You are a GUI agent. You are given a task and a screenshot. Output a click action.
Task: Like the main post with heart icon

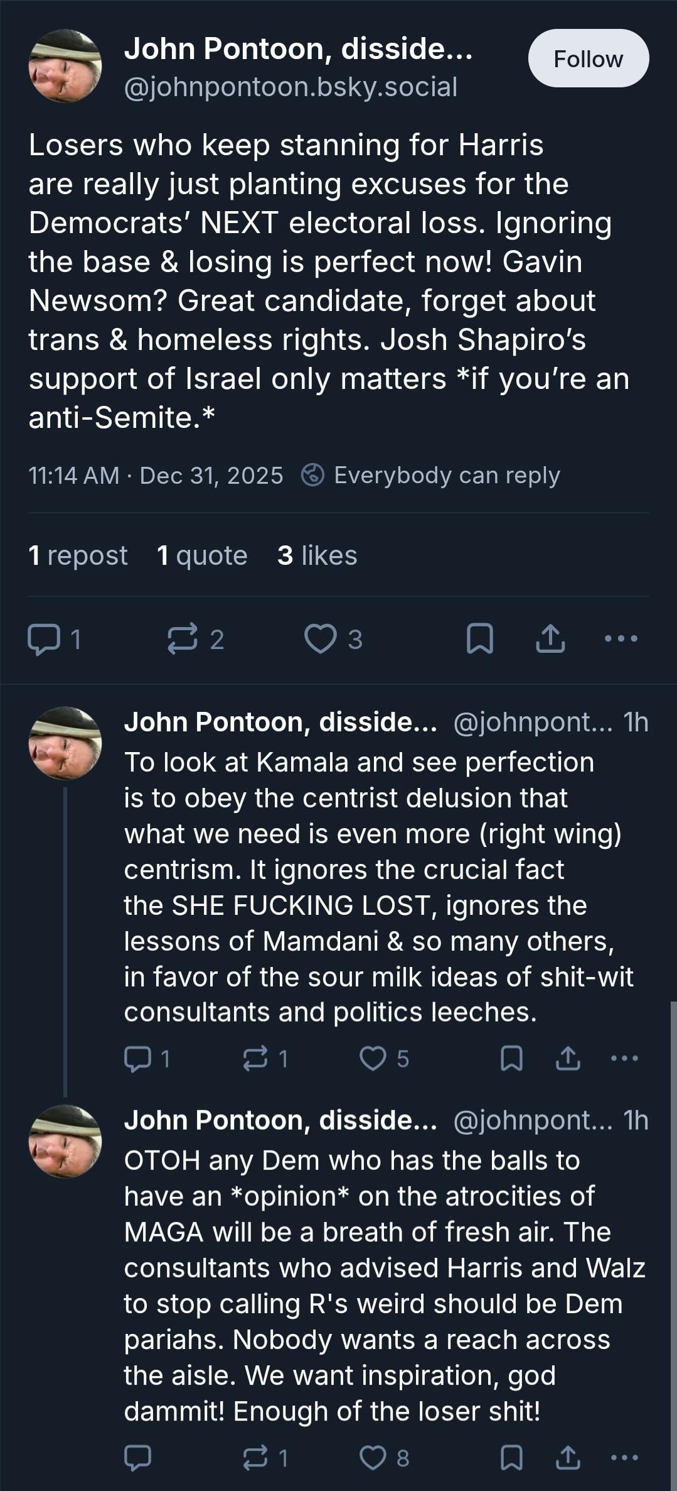click(x=320, y=639)
